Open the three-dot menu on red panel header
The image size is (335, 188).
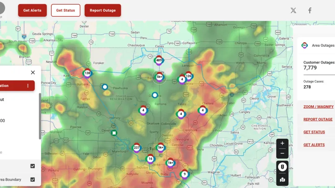pos(28,86)
